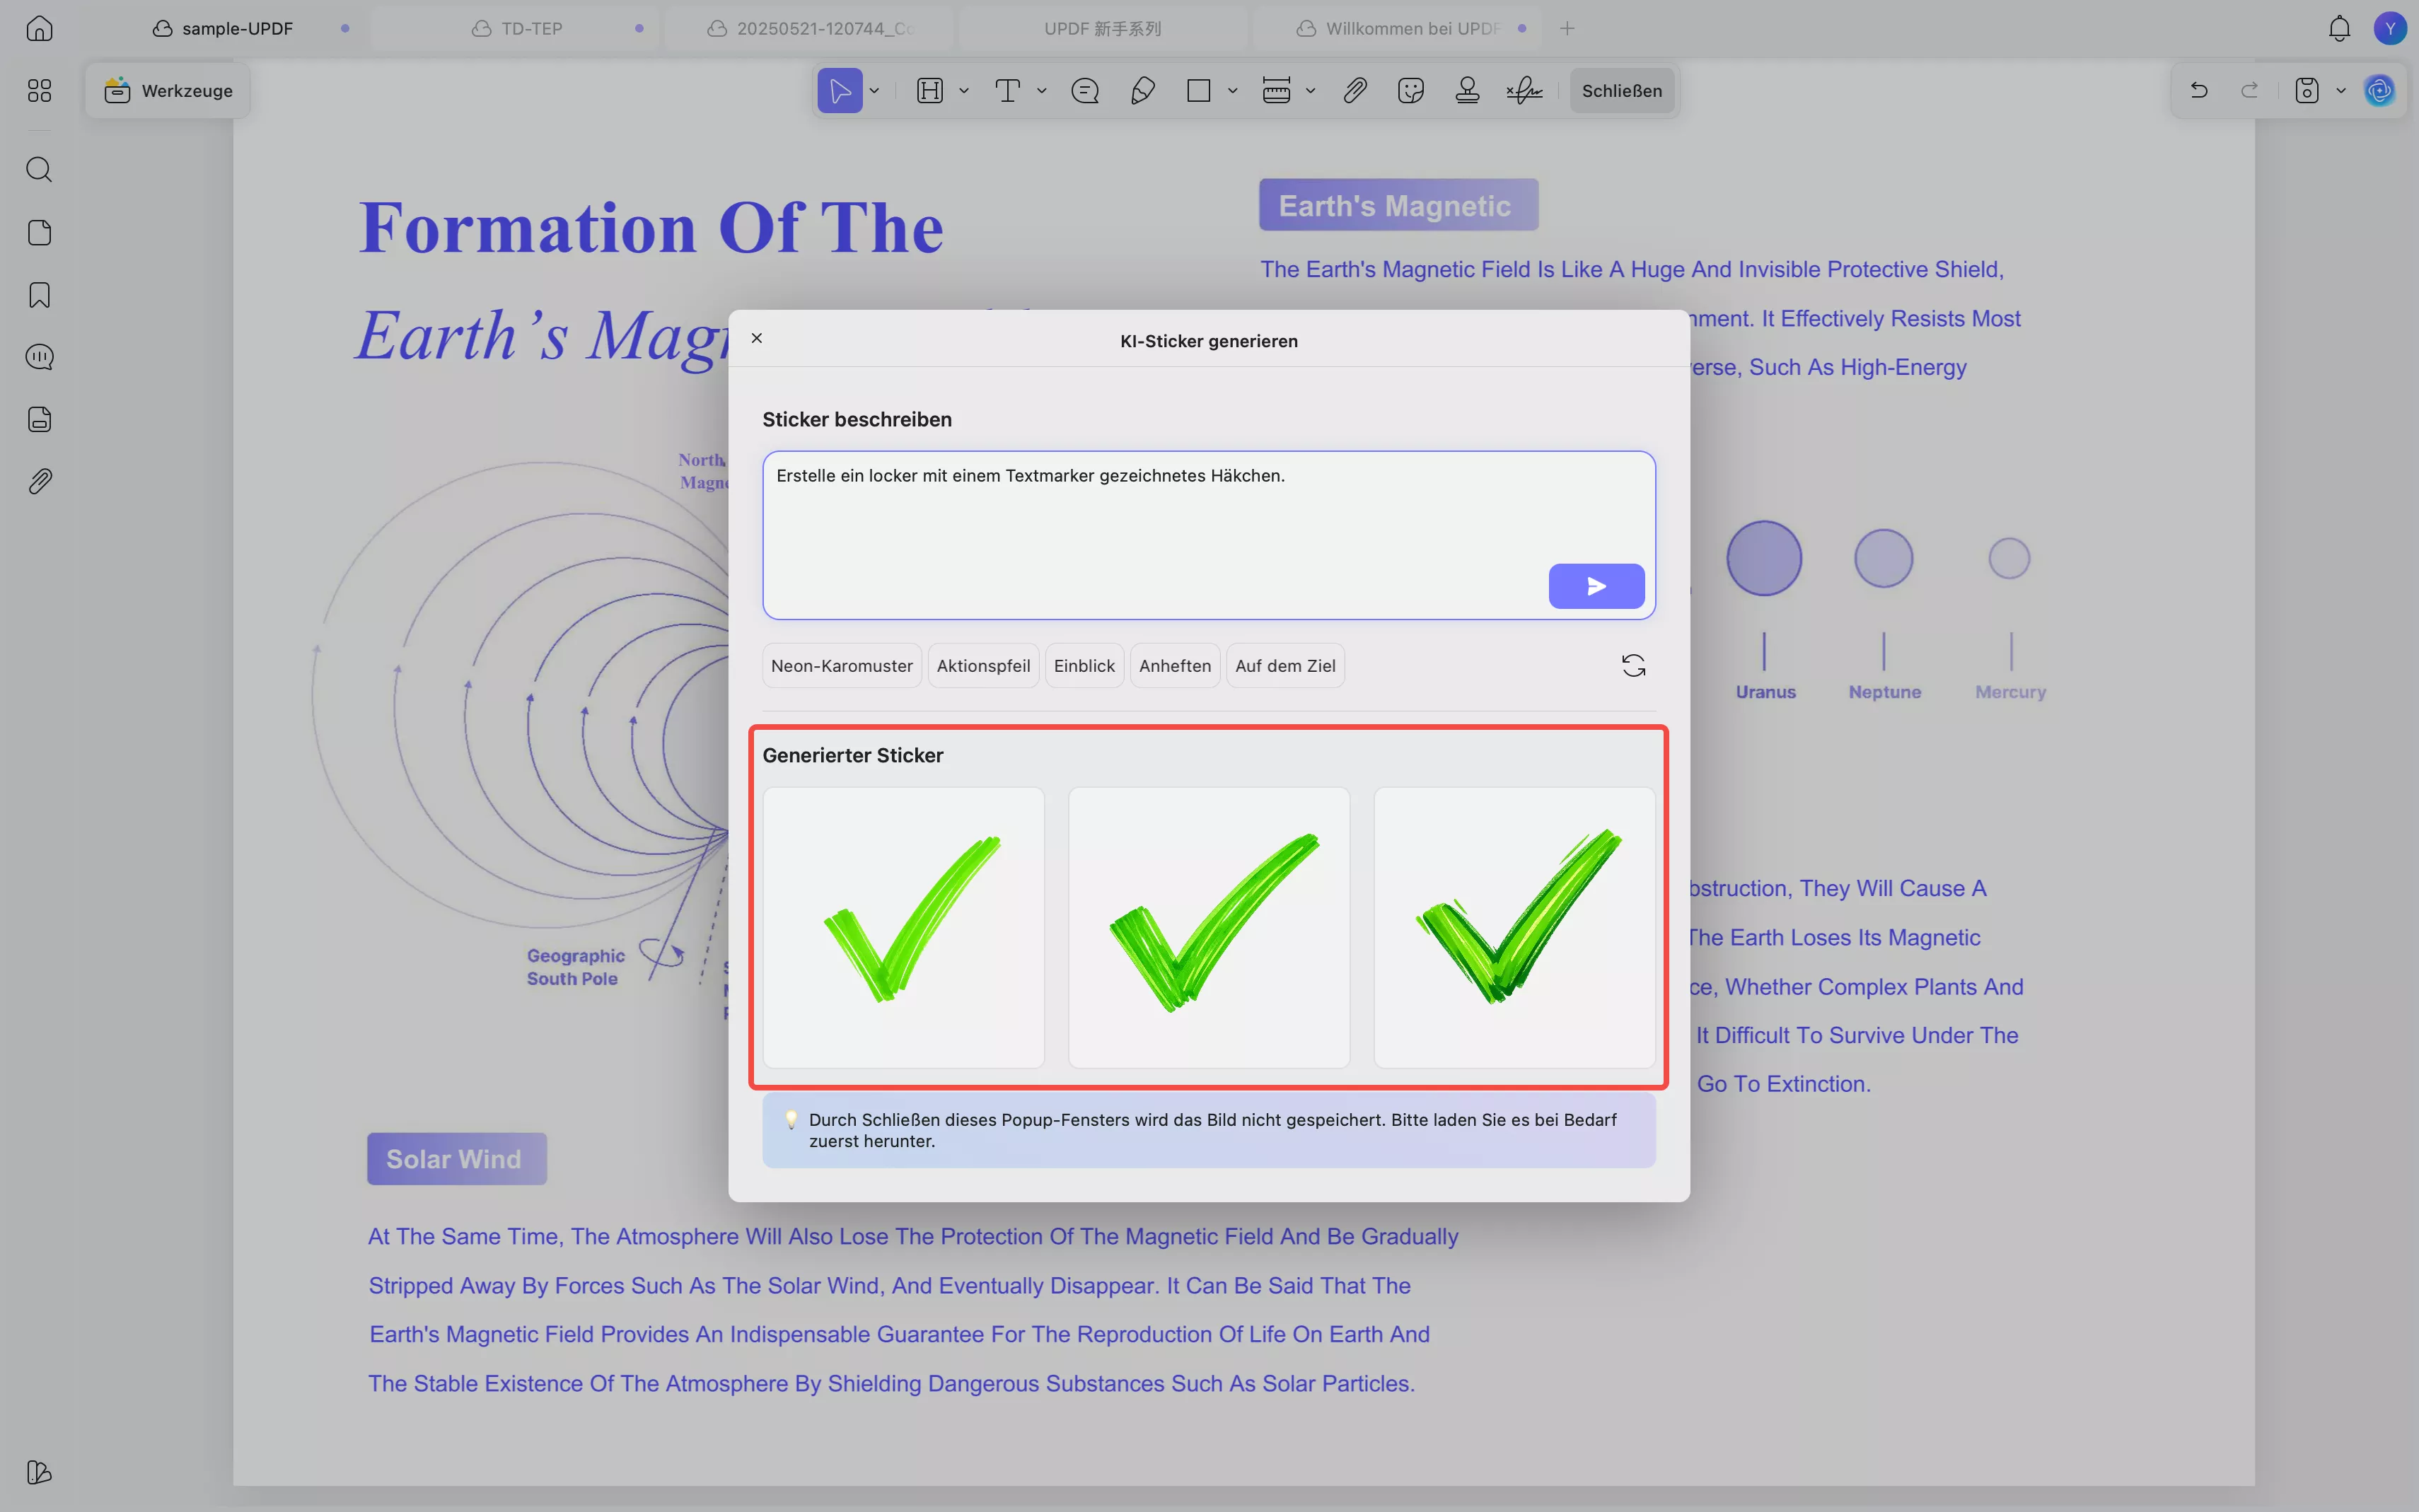Image resolution: width=2419 pixels, height=1512 pixels.
Task: Expand the shape rectangle tool dropdown
Action: point(1233,91)
